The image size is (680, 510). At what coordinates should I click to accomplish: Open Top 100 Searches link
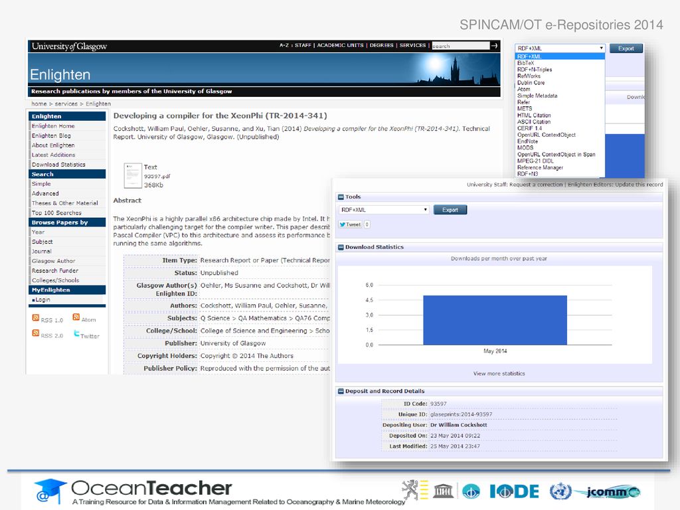pos(56,213)
